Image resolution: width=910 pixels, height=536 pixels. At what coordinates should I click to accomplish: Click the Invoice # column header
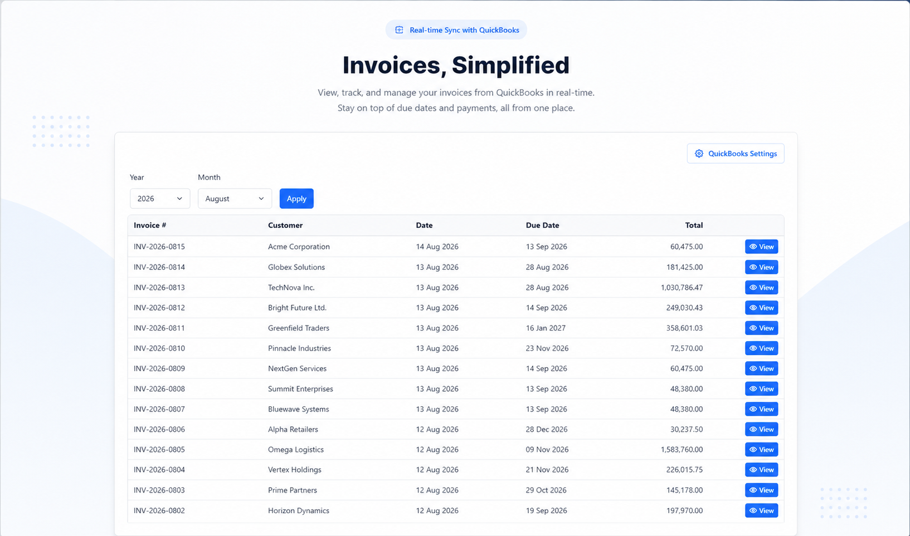(150, 225)
